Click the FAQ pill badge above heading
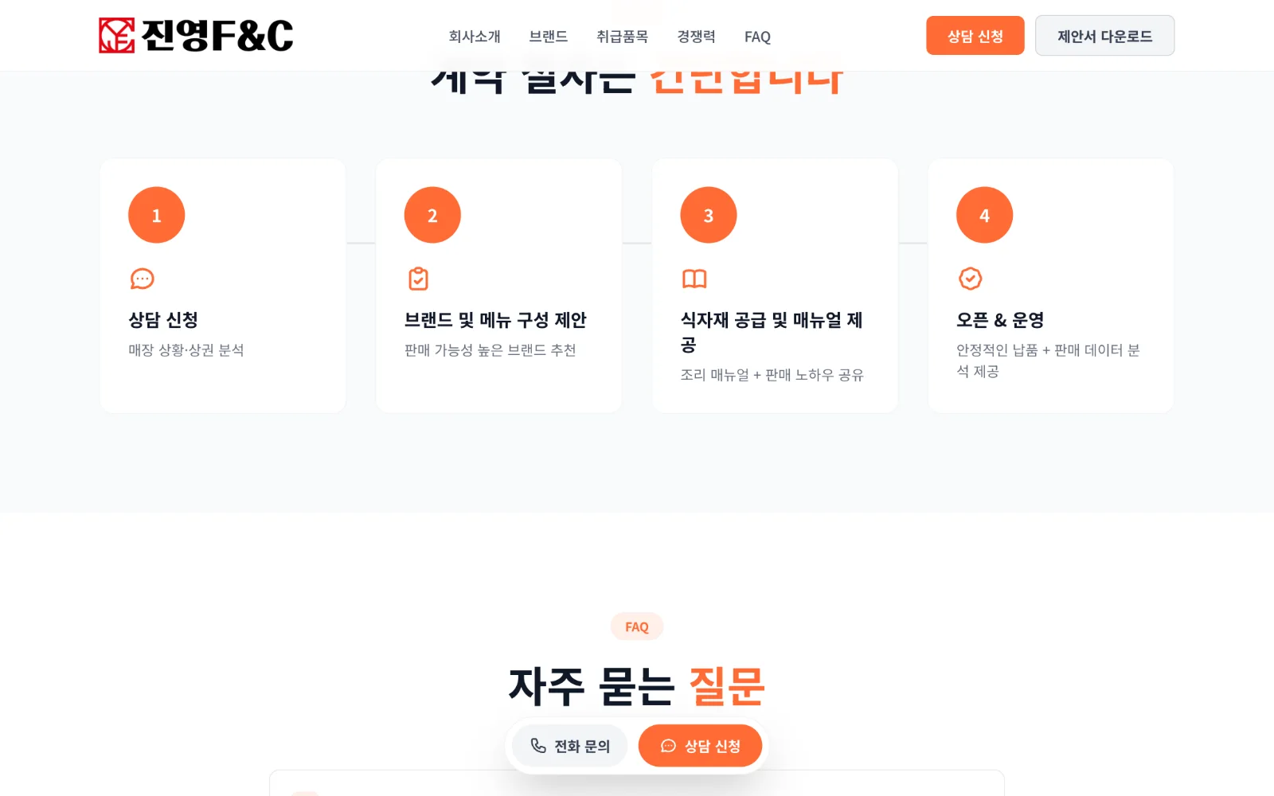Screen dimensions: 1274x796 [x=637, y=626]
